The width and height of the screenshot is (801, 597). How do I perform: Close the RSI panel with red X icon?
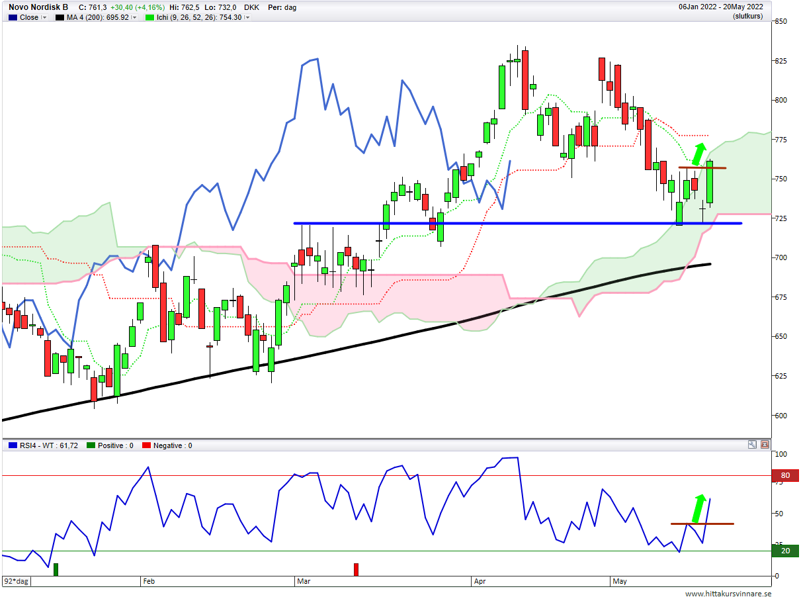coord(765,445)
